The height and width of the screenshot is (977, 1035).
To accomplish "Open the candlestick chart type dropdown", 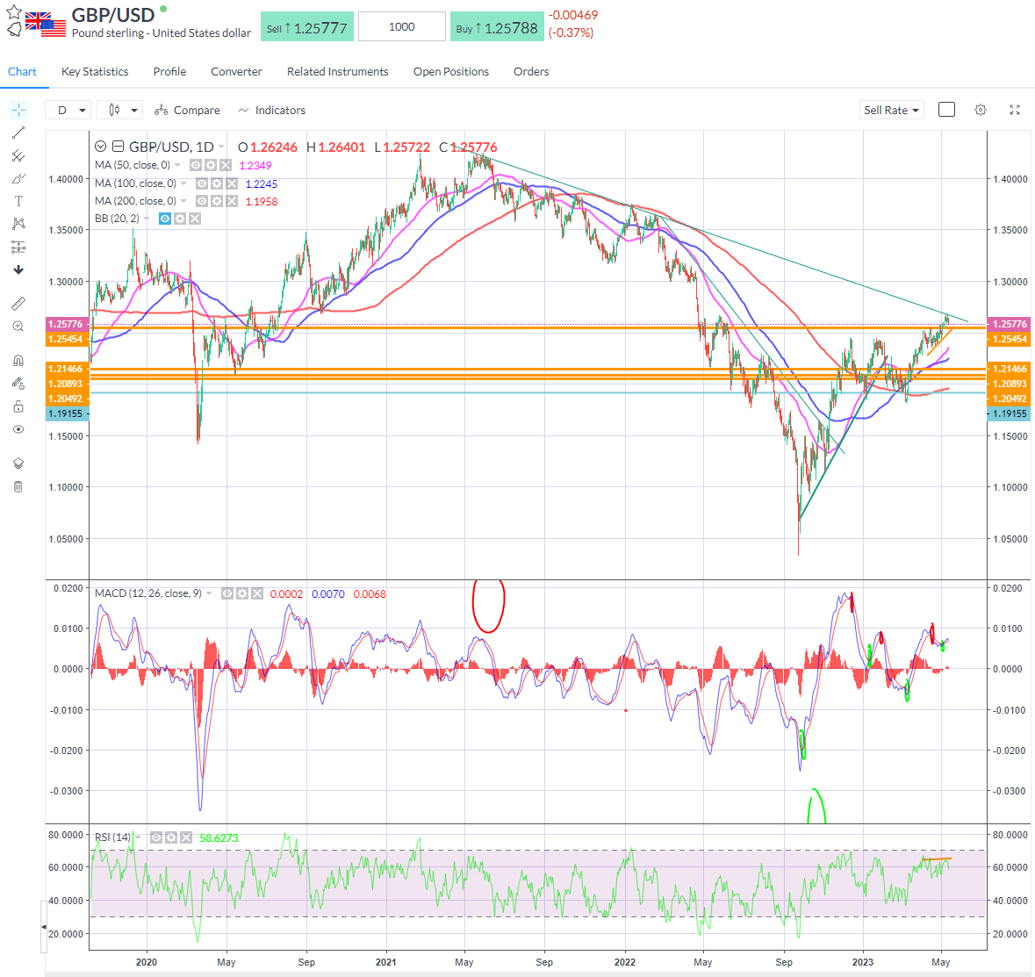I will pyautogui.click(x=119, y=111).
